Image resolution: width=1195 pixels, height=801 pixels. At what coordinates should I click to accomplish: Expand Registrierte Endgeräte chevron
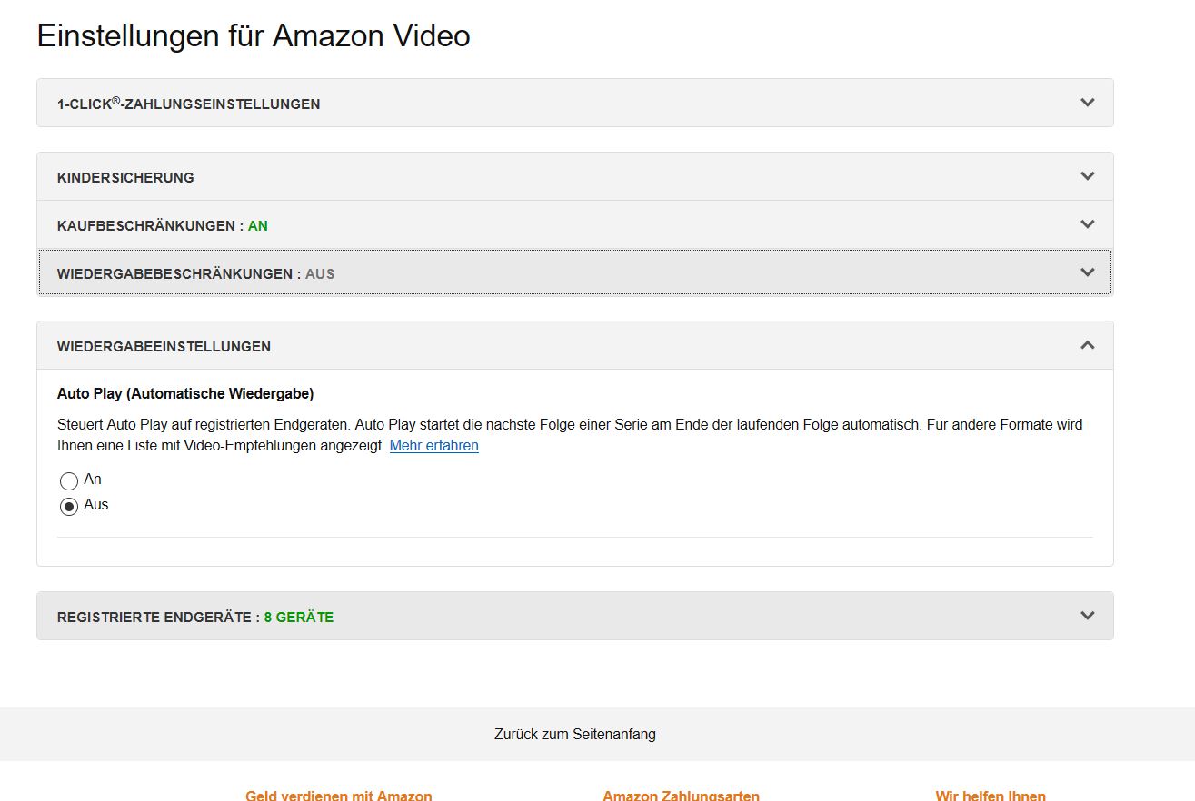click(x=1087, y=616)
